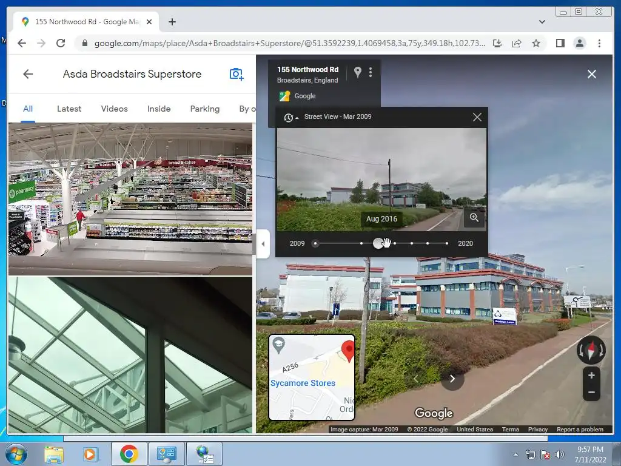Click the add photo camera icon
The width and height of the screenshot is (621, 466).
pyautogui.click(x=237, y=74)
